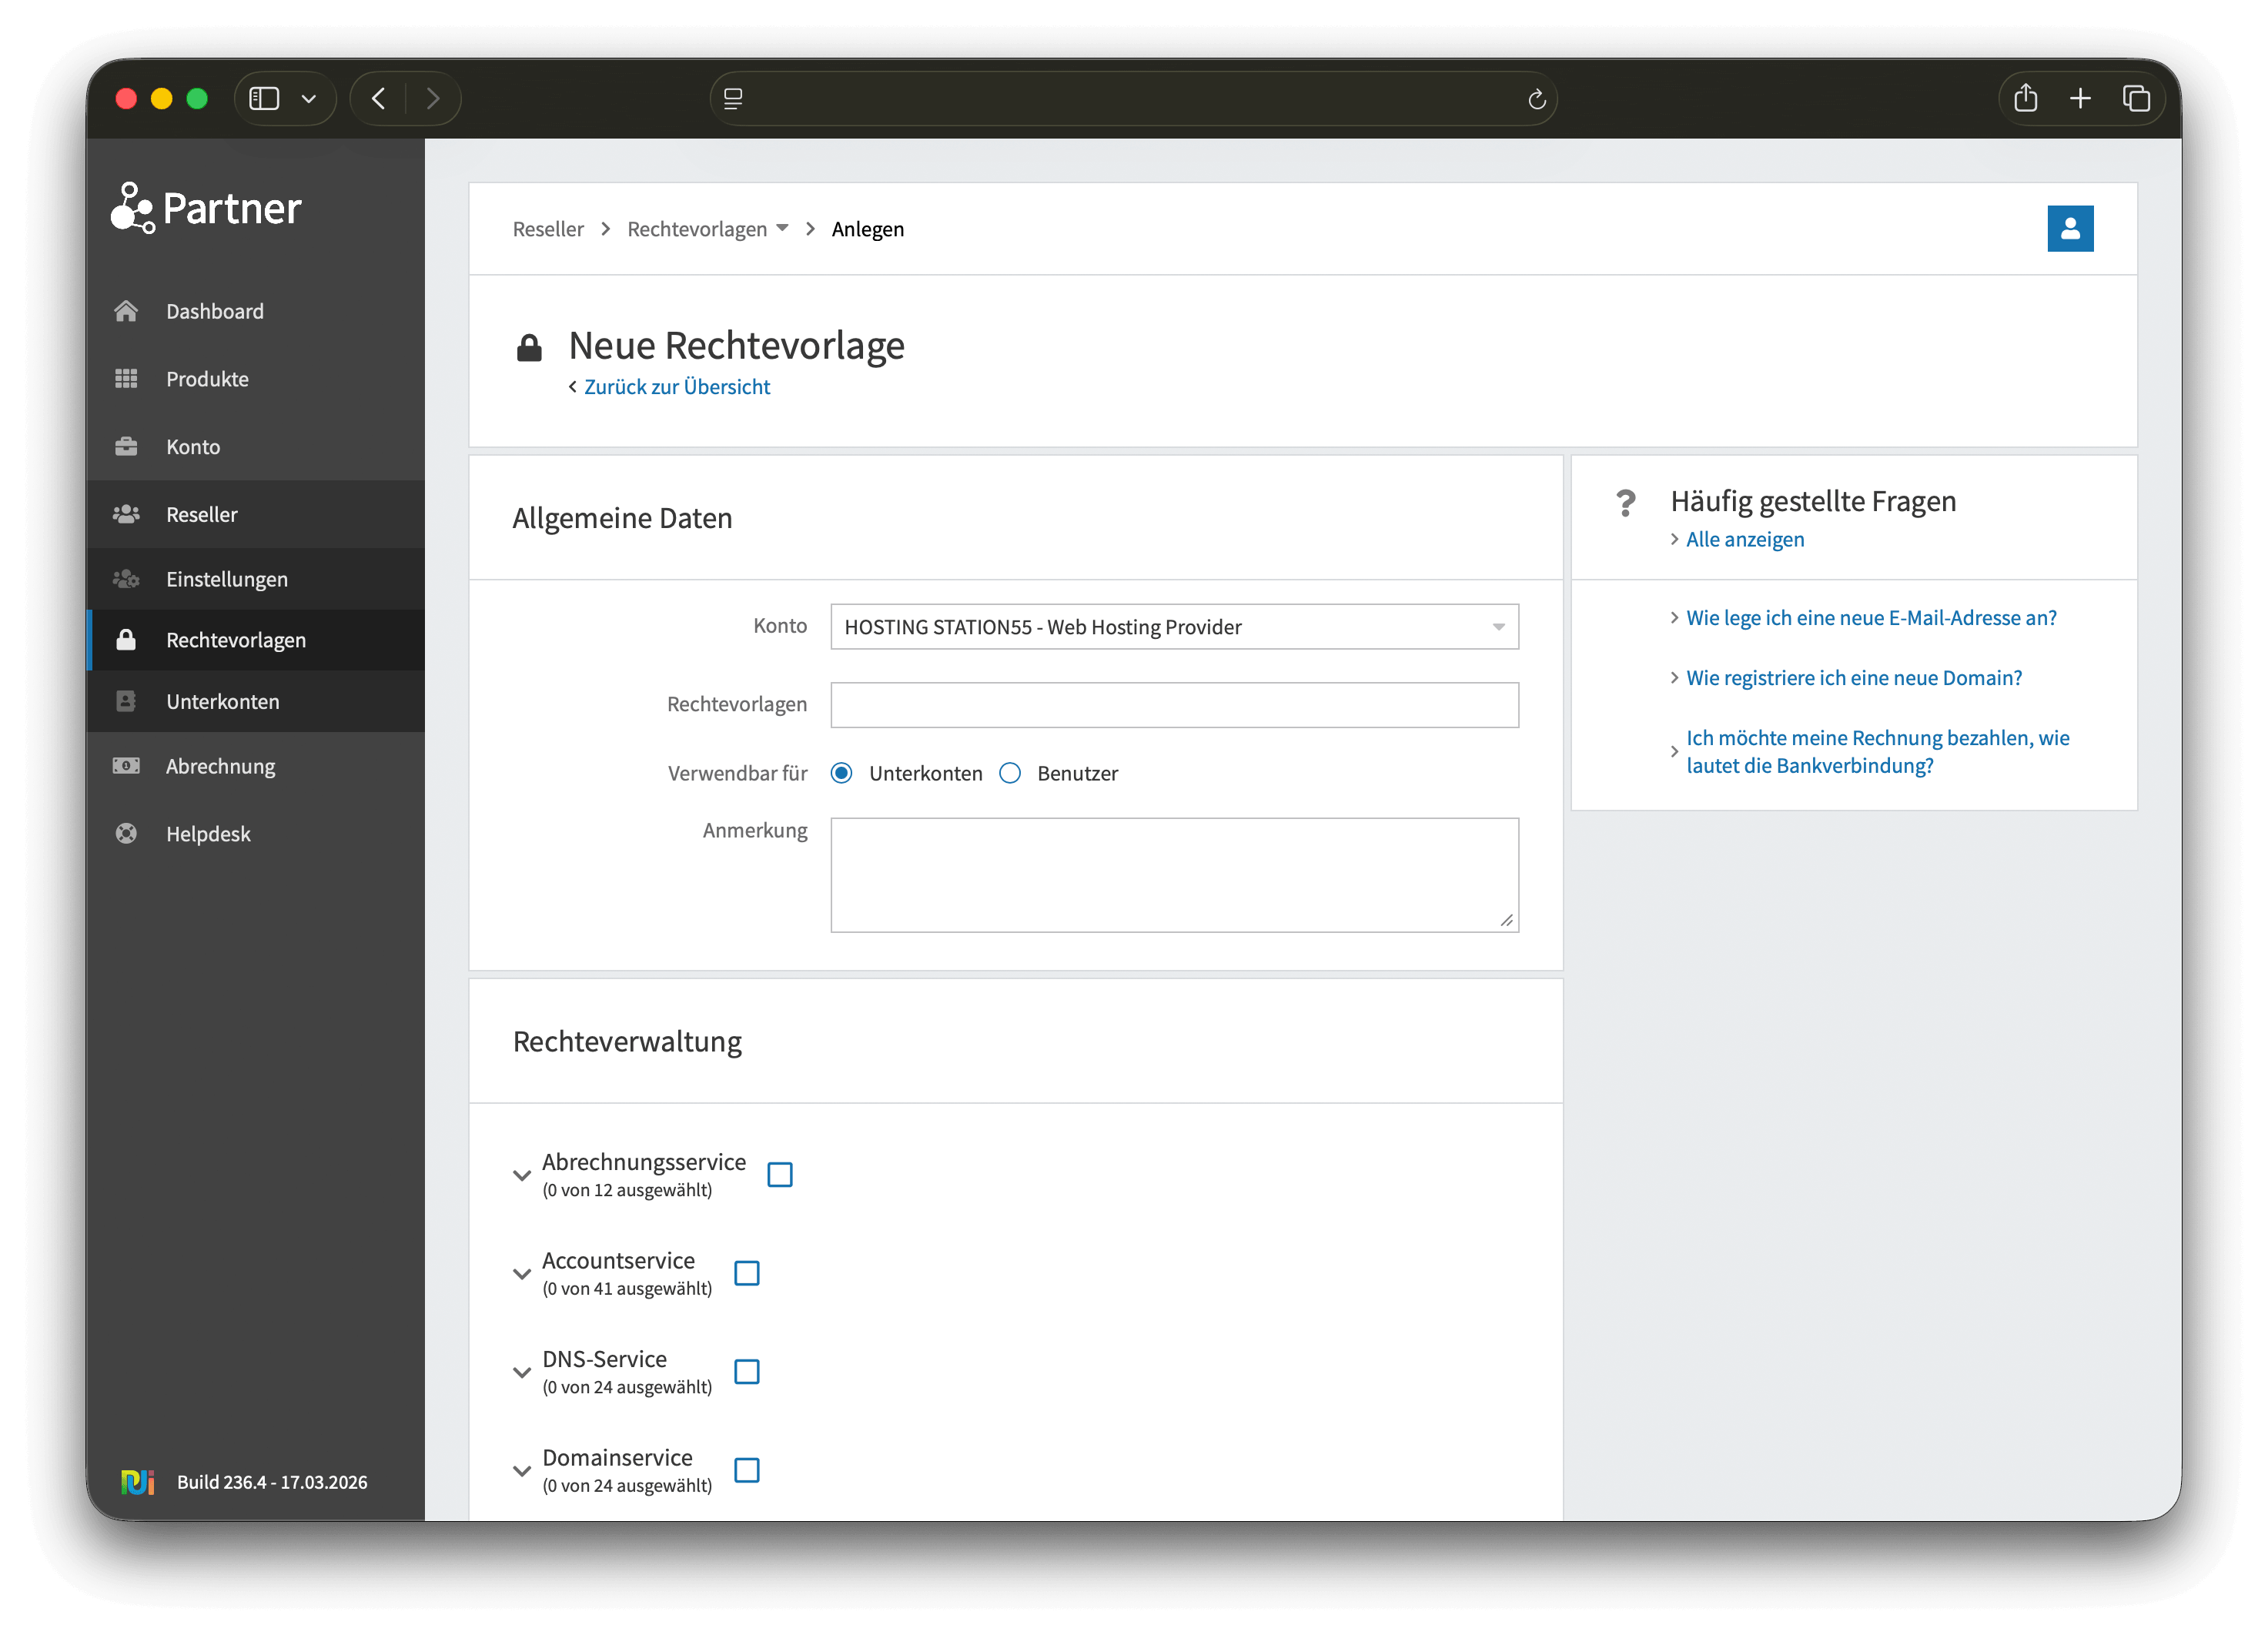Open the Konto dropdown selector
This screenshot has height=1635, width=2268.
pos(1174,627)
